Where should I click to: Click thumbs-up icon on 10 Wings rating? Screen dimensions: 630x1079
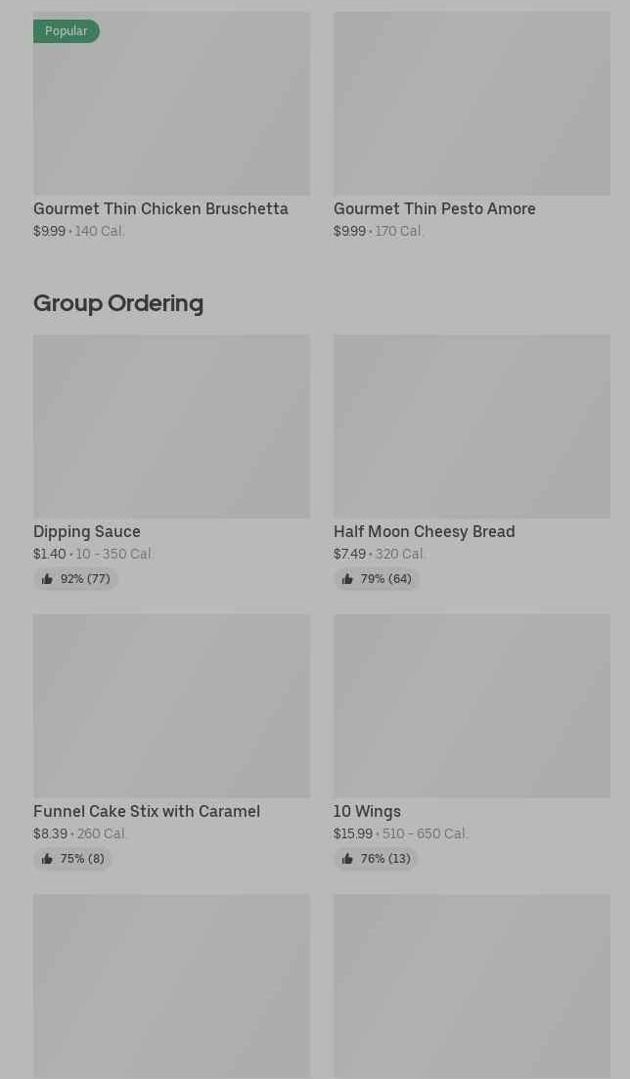(347, 858)
